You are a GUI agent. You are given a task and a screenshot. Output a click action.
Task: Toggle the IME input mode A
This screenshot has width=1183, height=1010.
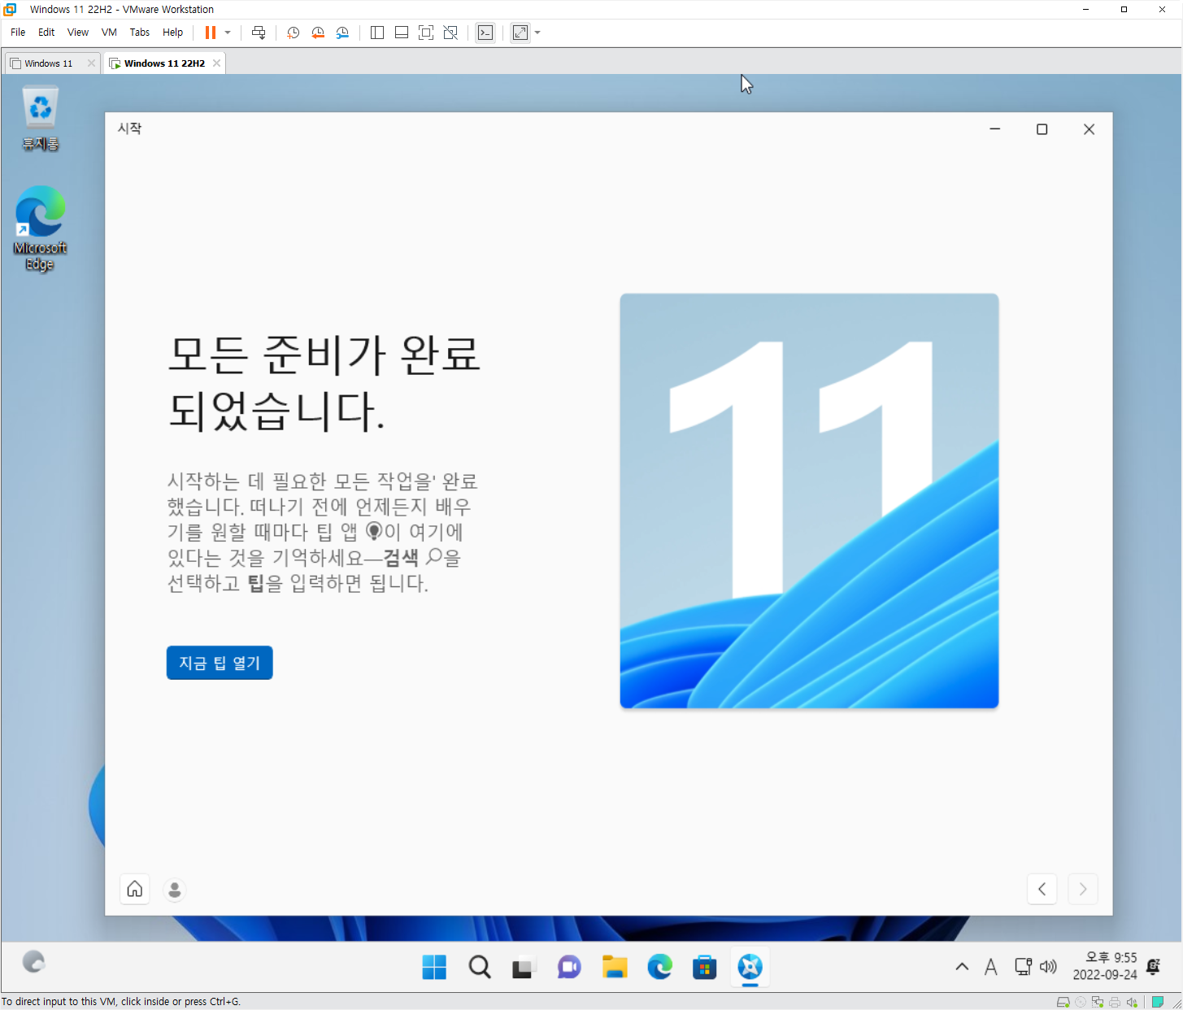(x=990, y=967)
